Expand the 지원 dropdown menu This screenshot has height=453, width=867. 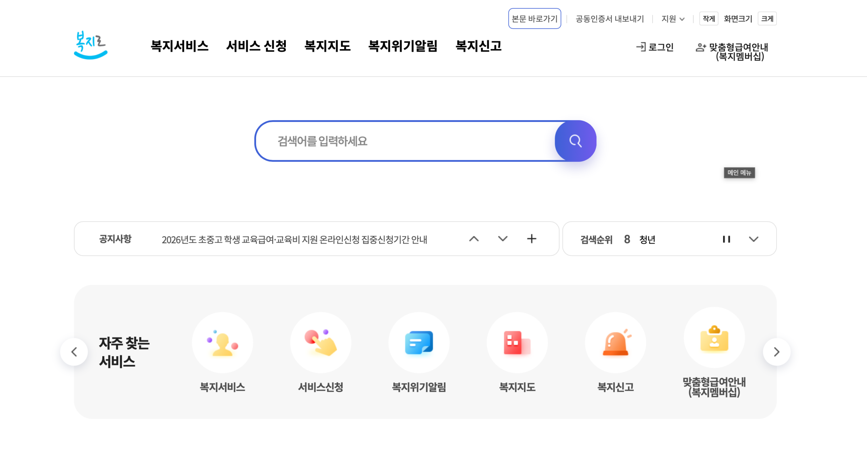pos(673,19)
